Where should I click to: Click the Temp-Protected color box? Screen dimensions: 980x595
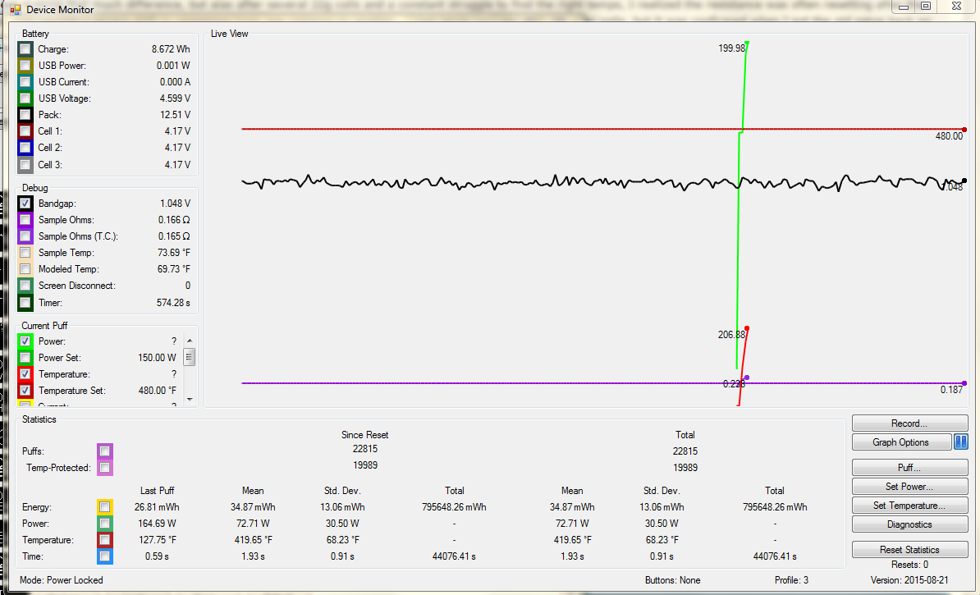[104, 468]
